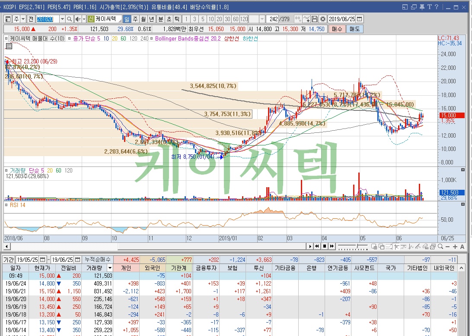Click the line-drawing tool icon near save
Viewport: 472px width, 336px height.
tap(306, 19)
